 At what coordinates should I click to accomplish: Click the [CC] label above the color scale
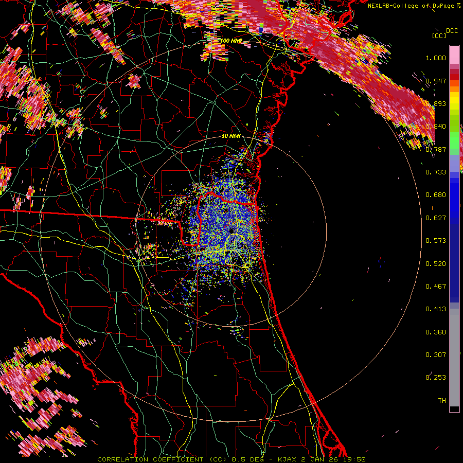pyautogui.click(x=439, y=35)
